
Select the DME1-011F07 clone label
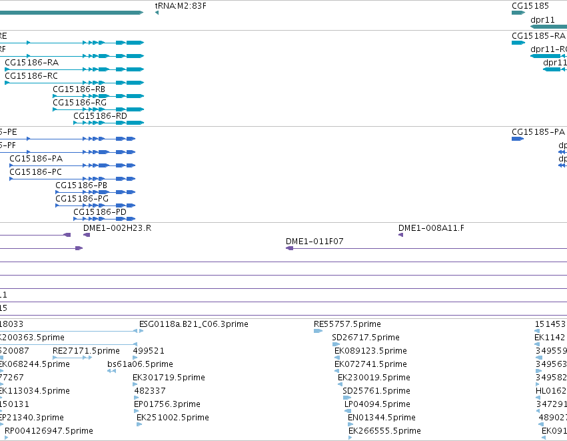click(314, 242)
